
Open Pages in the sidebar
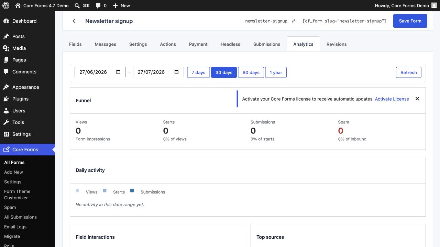[27, 60]
